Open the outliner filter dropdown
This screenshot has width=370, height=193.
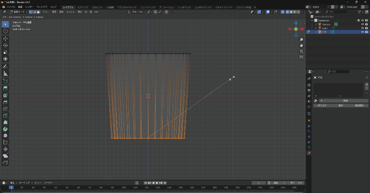360,12
